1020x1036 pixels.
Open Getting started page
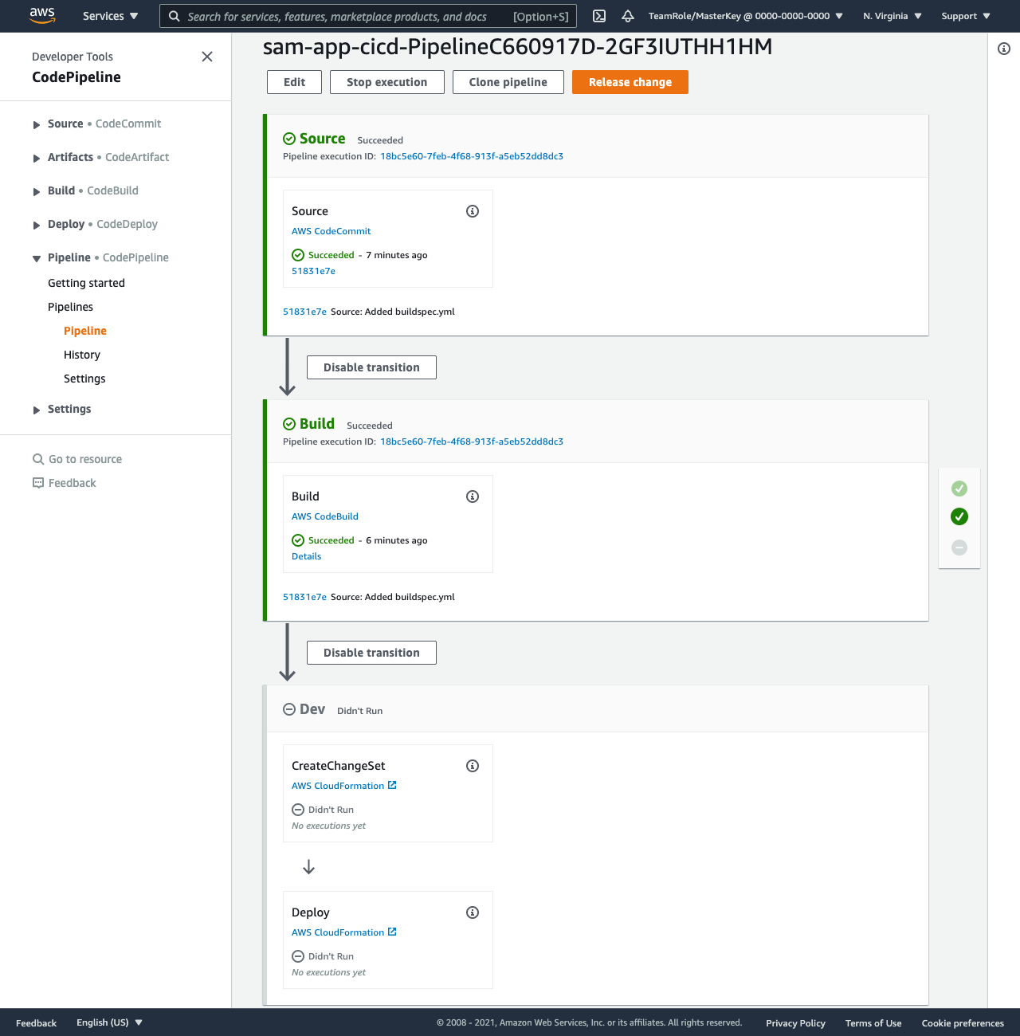coord(86,283)
